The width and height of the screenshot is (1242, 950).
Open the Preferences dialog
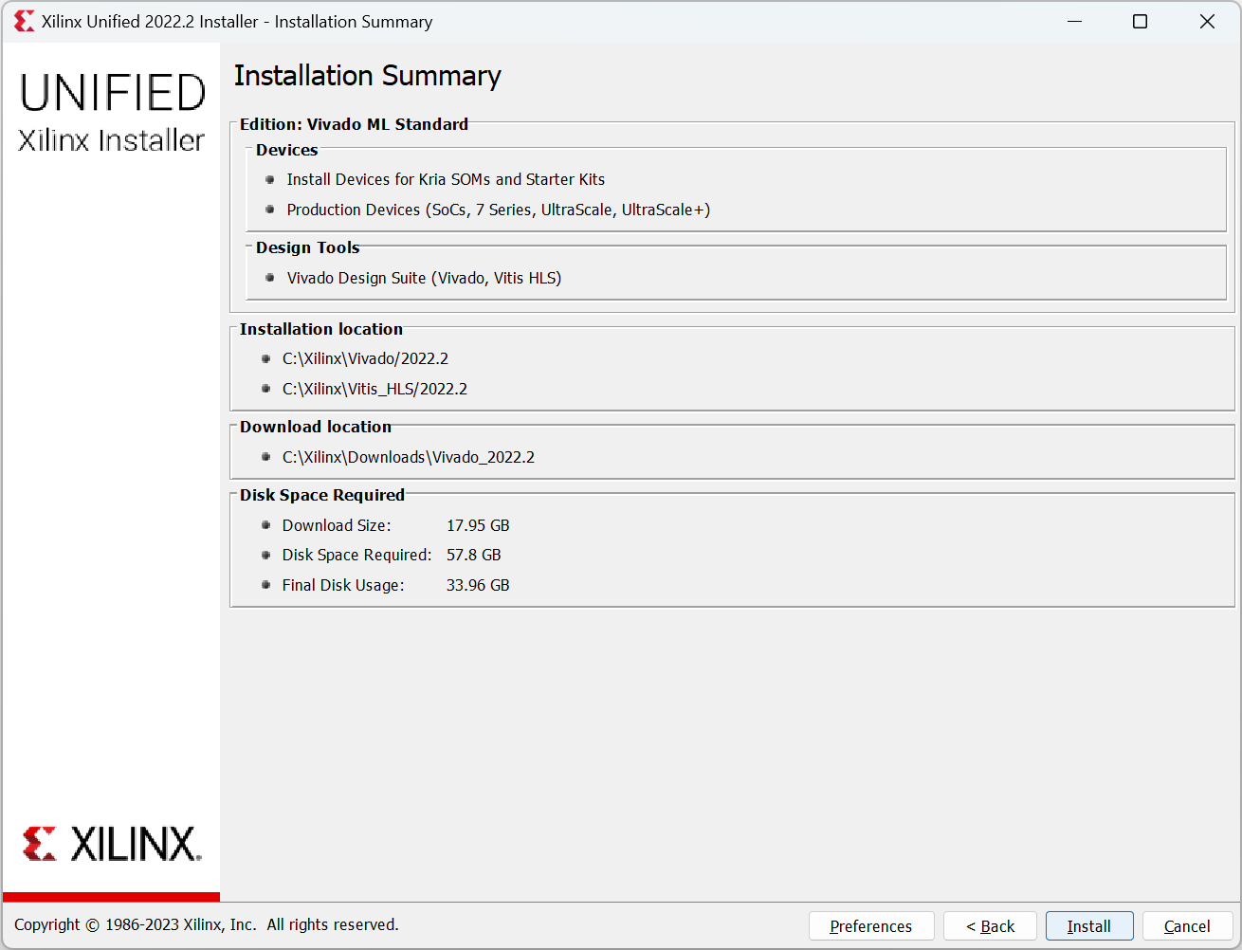tap(870, 925)
